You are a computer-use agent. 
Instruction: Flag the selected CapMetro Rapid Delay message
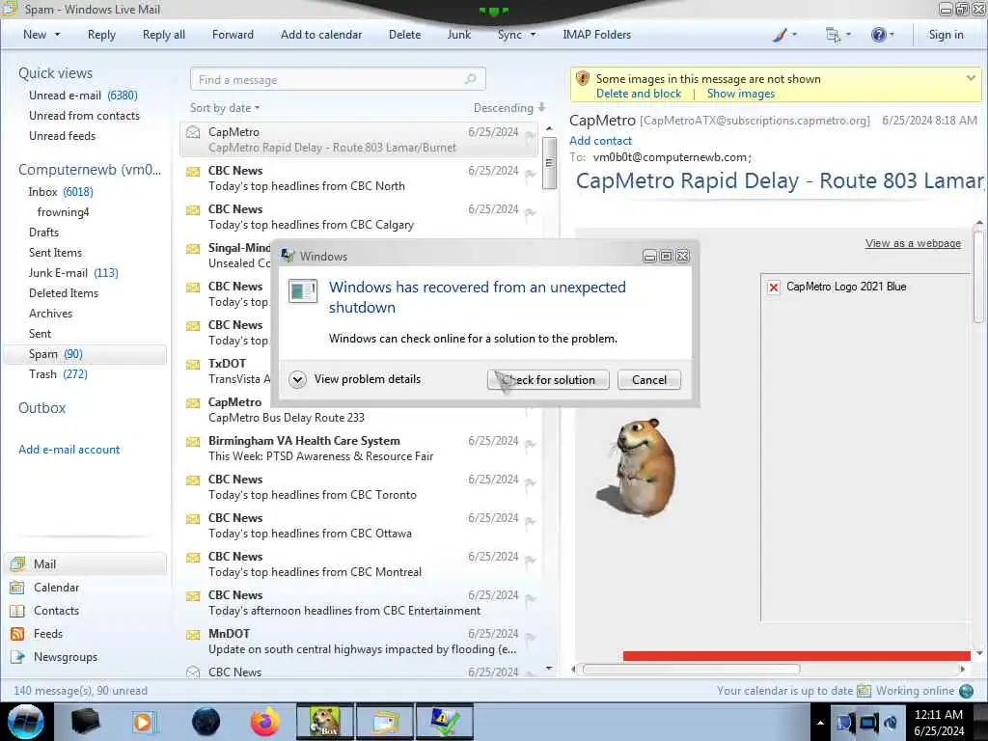point(530,135)
